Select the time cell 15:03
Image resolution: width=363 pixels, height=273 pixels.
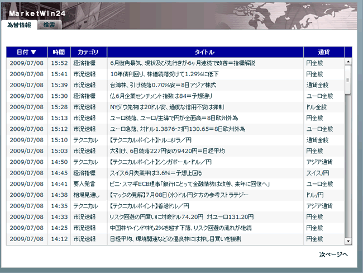pyautogui.click(x=59, y=151)
